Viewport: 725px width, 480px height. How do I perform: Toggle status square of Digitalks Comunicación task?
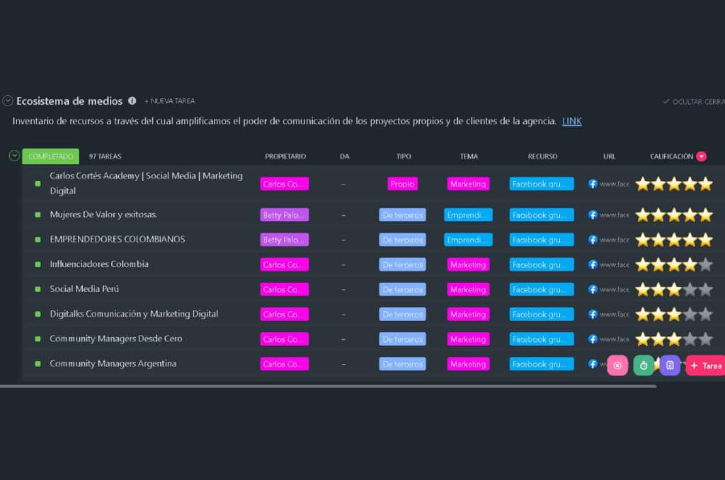tap(38, 315)
